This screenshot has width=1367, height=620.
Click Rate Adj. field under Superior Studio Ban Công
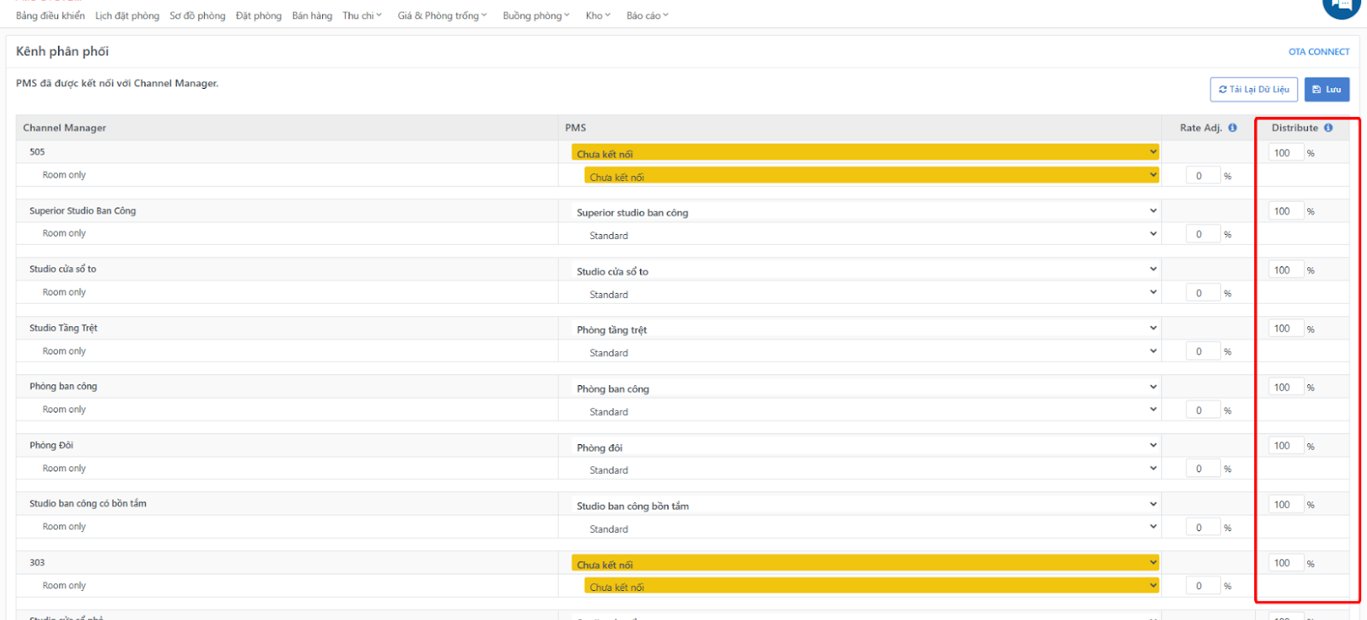1203,234
